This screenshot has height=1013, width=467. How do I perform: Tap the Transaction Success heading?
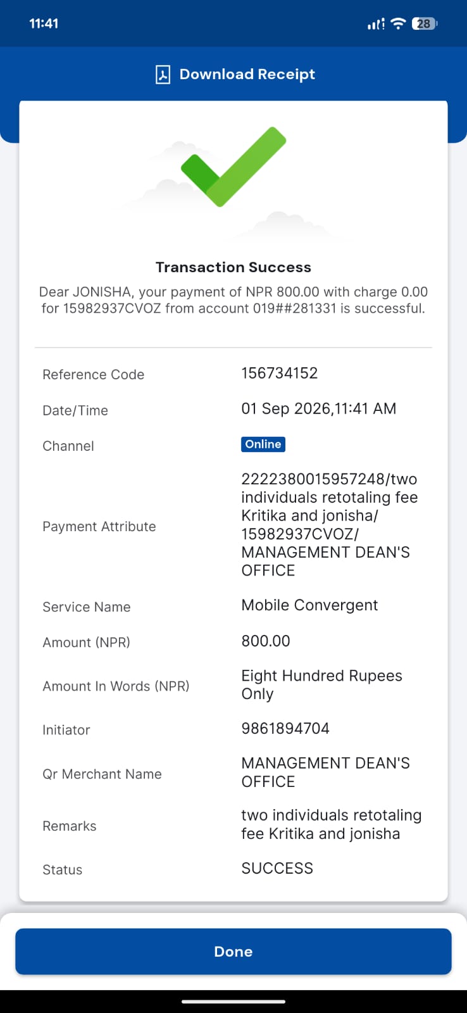coord(233,267)
